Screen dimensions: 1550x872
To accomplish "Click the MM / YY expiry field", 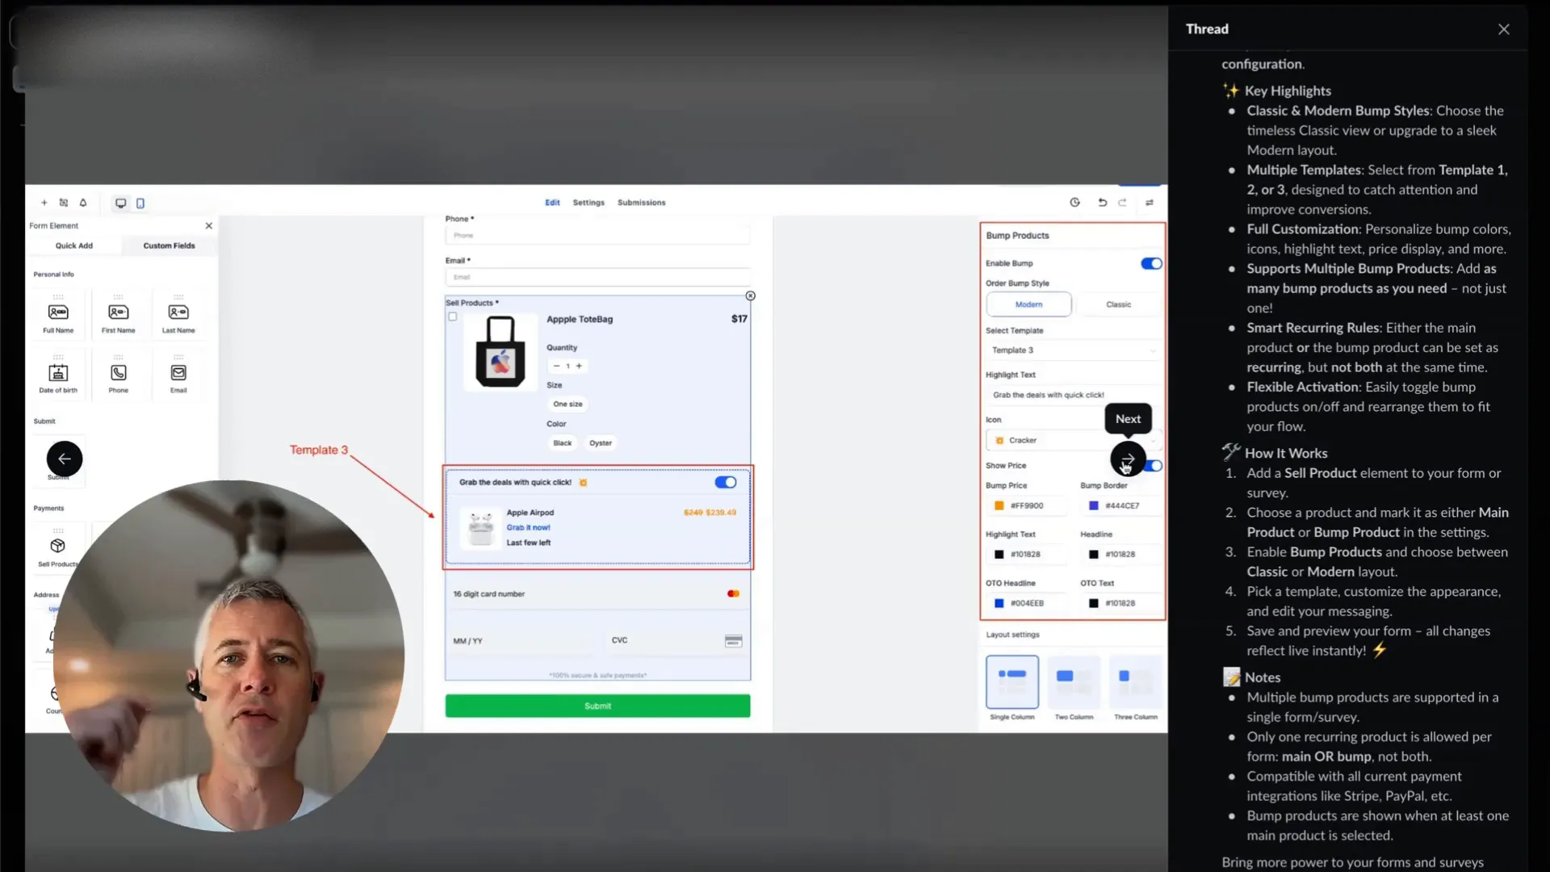I will point(521,641).
